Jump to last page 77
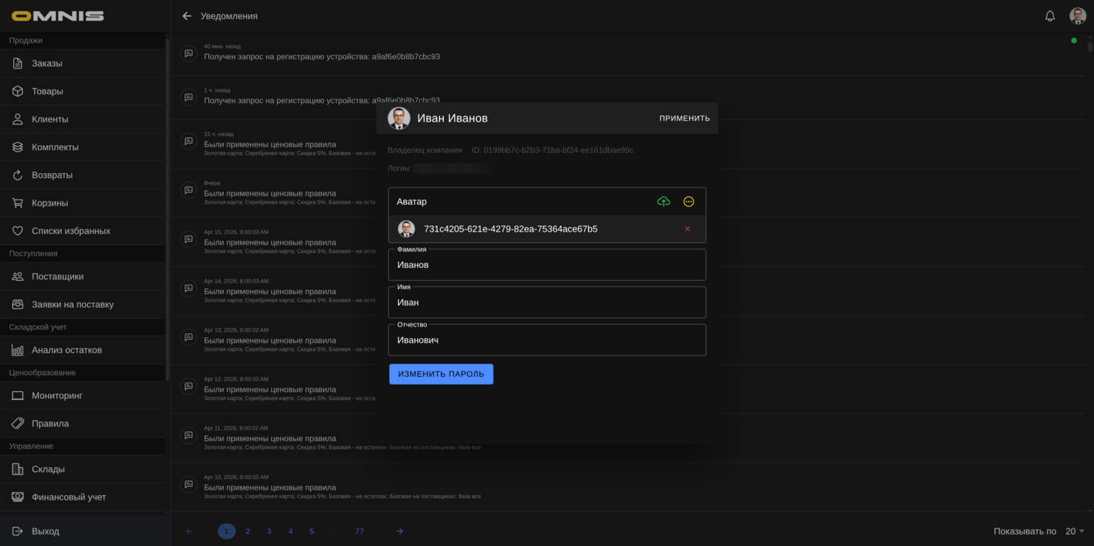Image resolution: width=1094 pixels, height=546 pixels. click(x=359, y=532)
